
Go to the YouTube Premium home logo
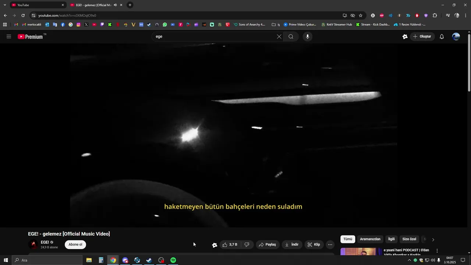click(x=30, y=36)
